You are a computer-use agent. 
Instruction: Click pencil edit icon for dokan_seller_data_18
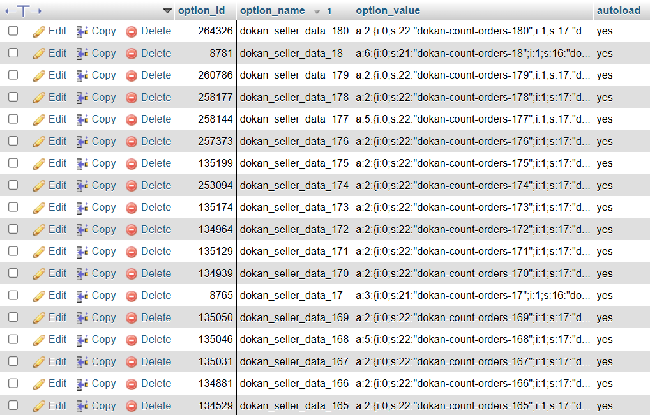coord(39,54)
